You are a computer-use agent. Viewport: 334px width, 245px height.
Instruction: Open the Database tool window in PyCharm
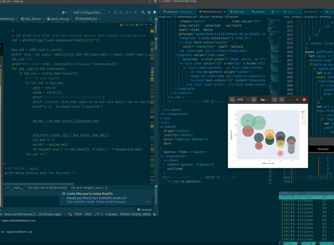pos(156,25)
